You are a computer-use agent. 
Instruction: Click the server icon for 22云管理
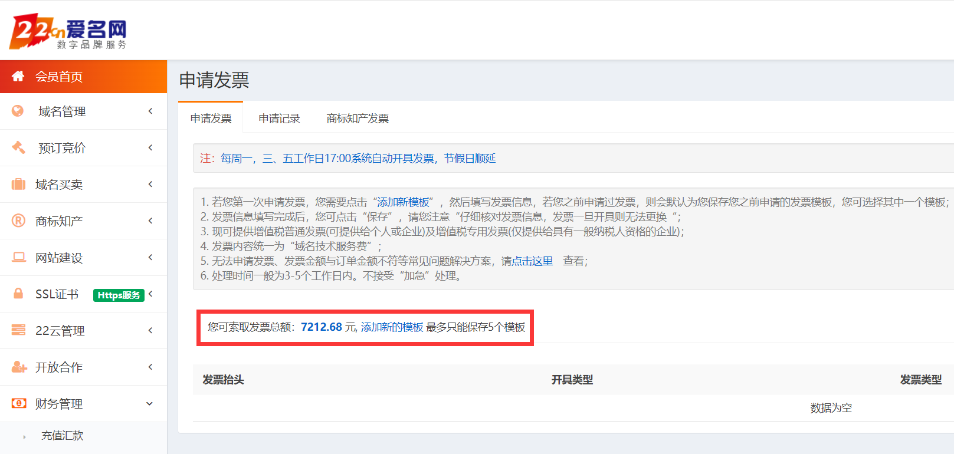18,330
